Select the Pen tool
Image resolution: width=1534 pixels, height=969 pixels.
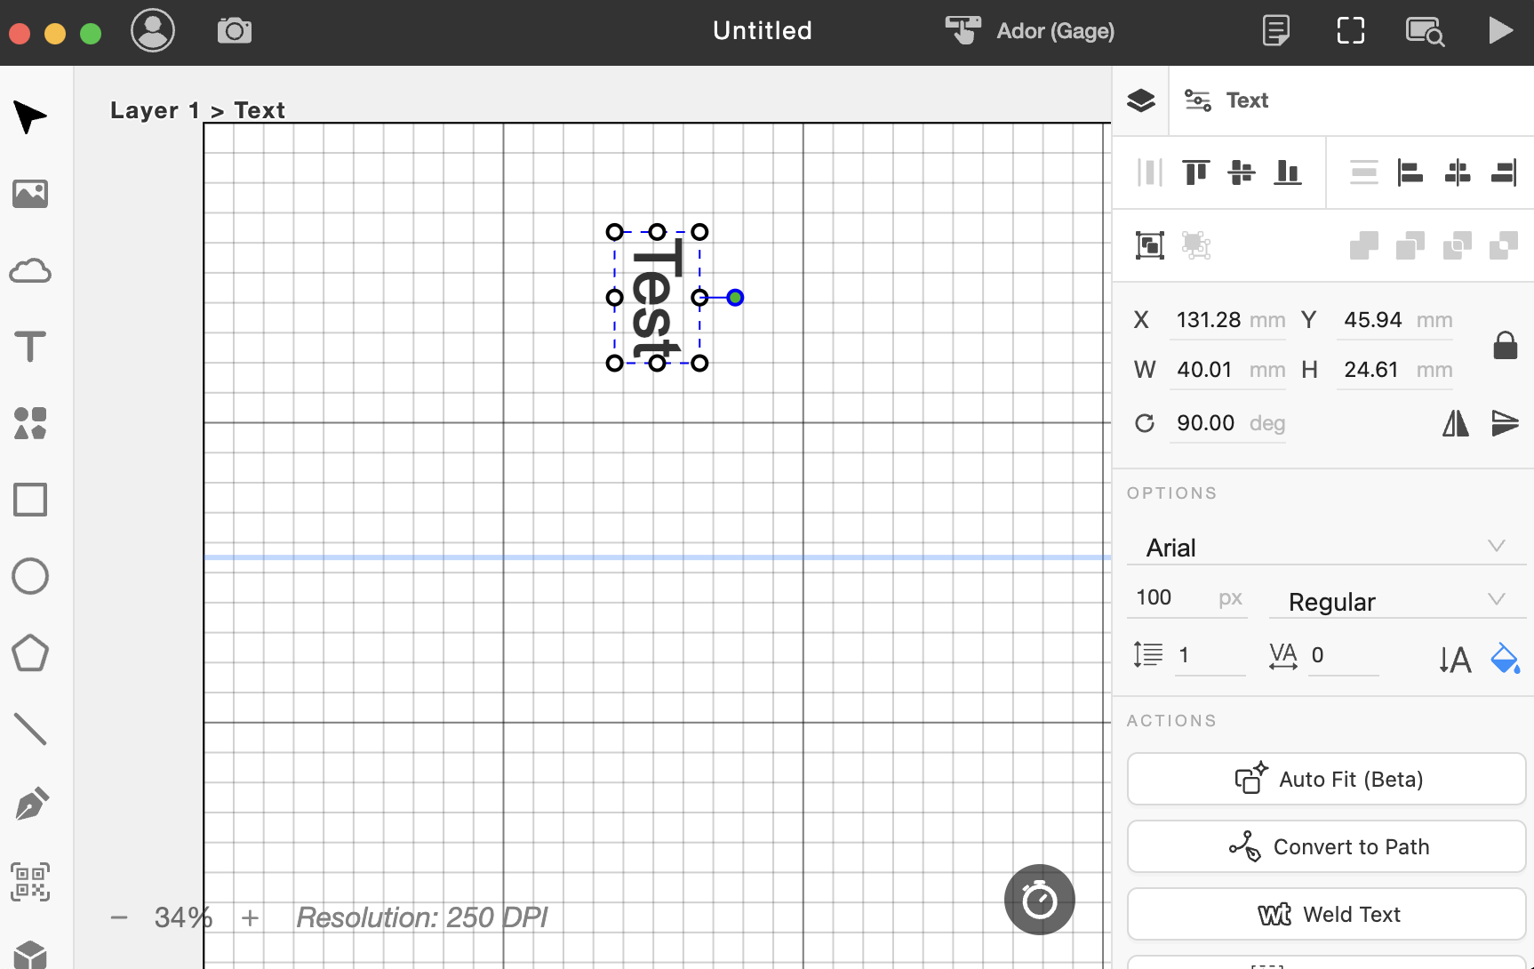[x=32, y=805]
